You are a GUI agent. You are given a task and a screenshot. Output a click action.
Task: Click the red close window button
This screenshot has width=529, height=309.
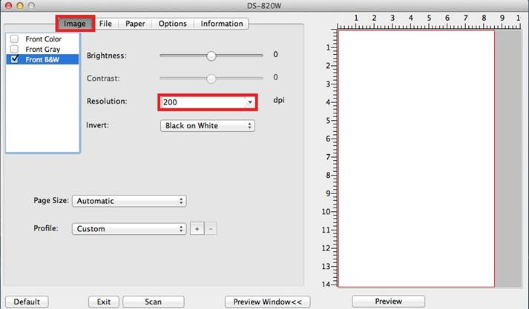click(x=7, y=6)
